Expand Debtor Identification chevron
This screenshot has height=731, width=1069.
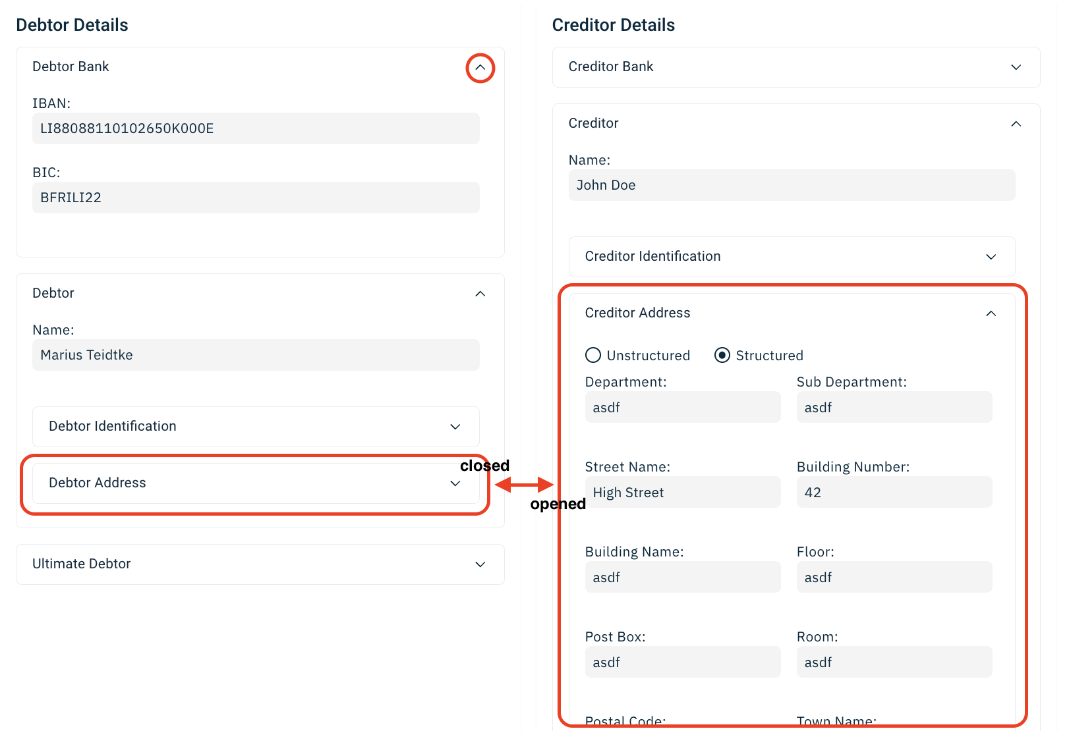pos(455,427)
